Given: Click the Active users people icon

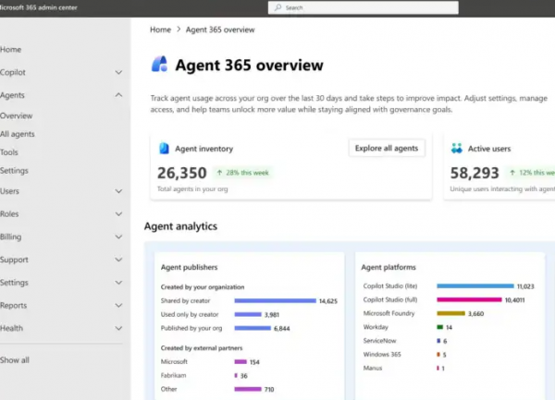Looking at the screenshot, I should [457, 149].
